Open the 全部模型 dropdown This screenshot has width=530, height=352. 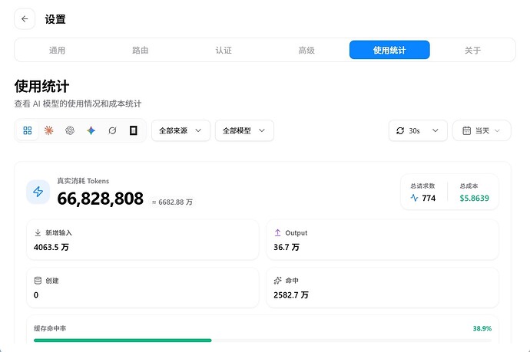244,130
